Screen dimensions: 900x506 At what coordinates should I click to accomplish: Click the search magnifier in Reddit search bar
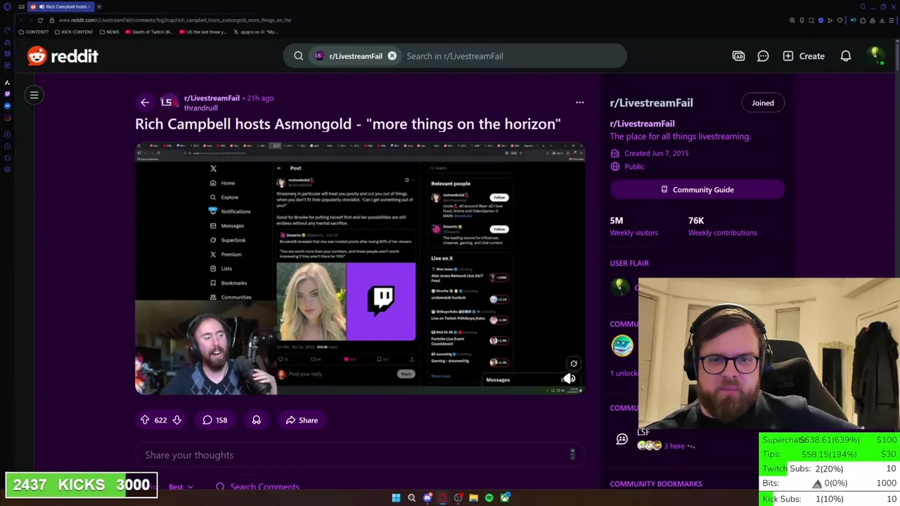(x=299, y=56)
